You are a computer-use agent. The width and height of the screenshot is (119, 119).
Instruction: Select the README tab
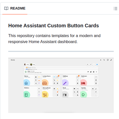click(x=15, y=8)
